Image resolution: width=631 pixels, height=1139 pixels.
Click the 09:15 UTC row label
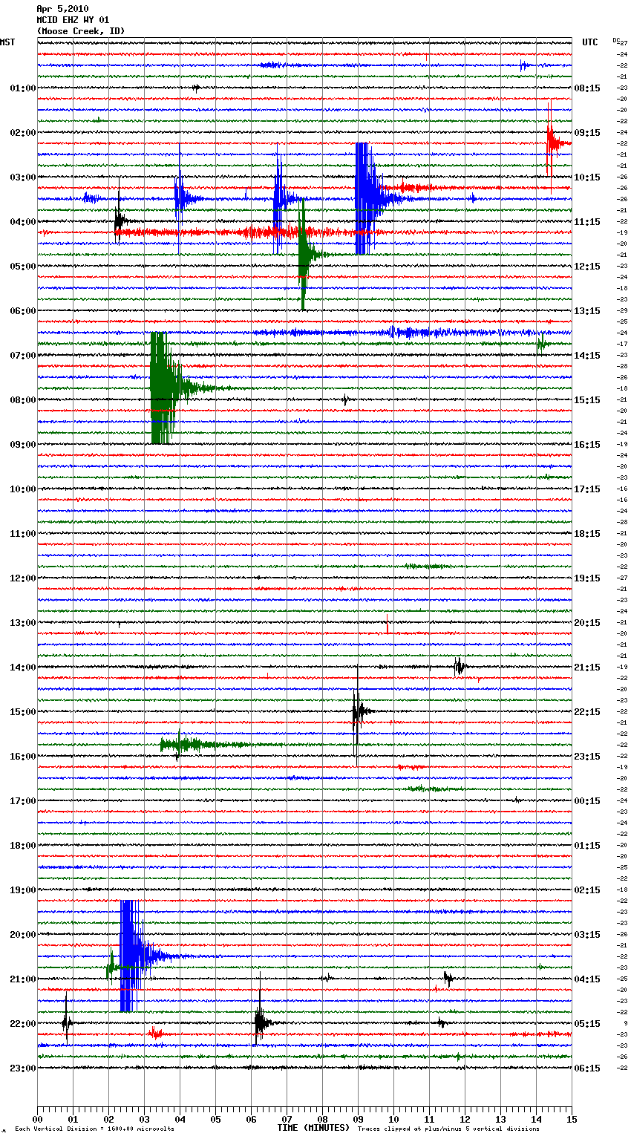point(587,133)
